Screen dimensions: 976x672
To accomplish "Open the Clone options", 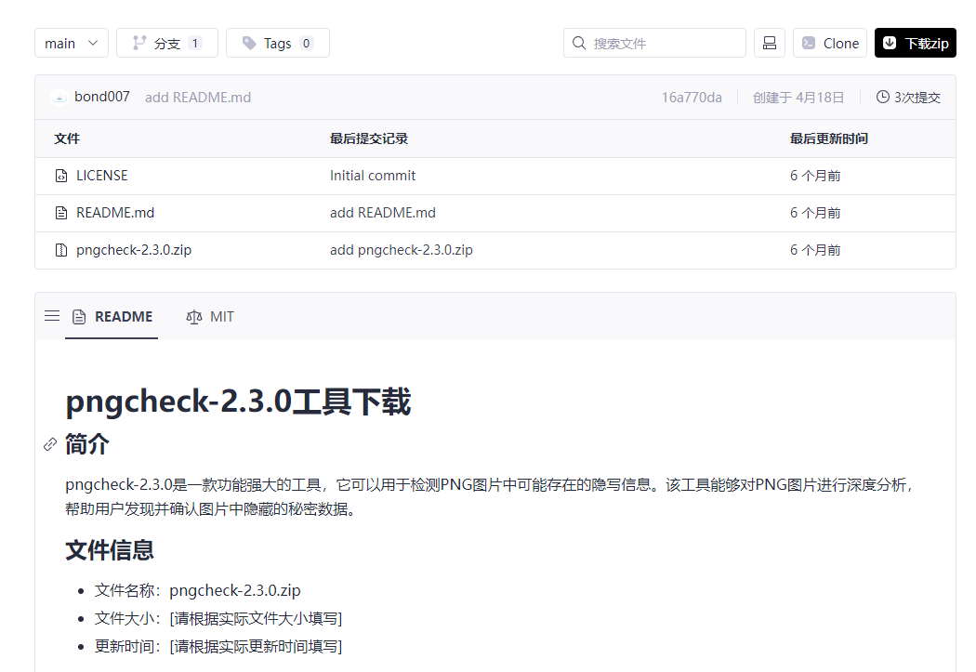I will [x=830, y=43].
